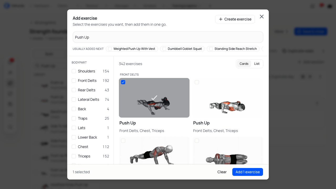Viewport: 336px width, 189px height.
Task: Click the Clear button
Action: [222, 172]
